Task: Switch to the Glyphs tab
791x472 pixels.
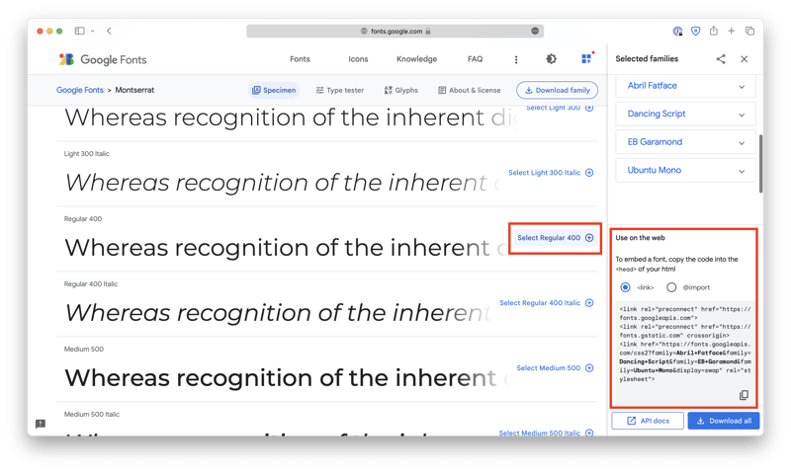Action: [401, 90]
